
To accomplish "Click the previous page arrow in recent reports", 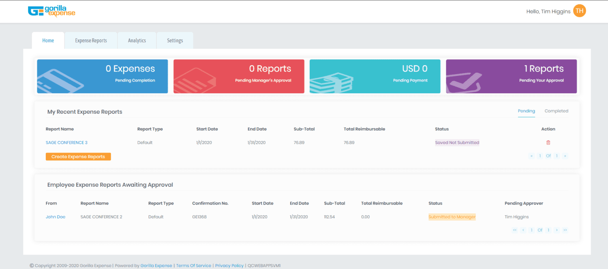I will coord(531,156).
